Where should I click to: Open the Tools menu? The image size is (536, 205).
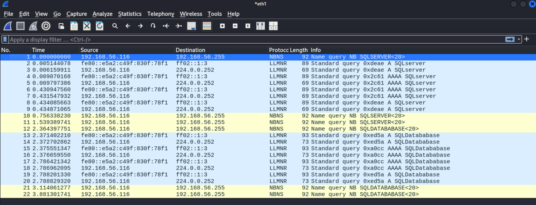tap(215, 14)
